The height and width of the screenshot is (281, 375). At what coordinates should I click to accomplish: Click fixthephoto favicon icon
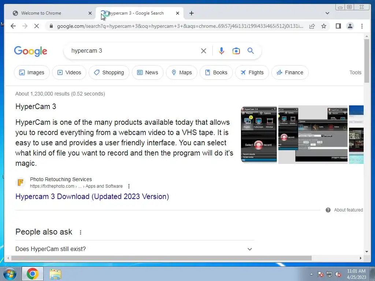click(x=21, y=182)
